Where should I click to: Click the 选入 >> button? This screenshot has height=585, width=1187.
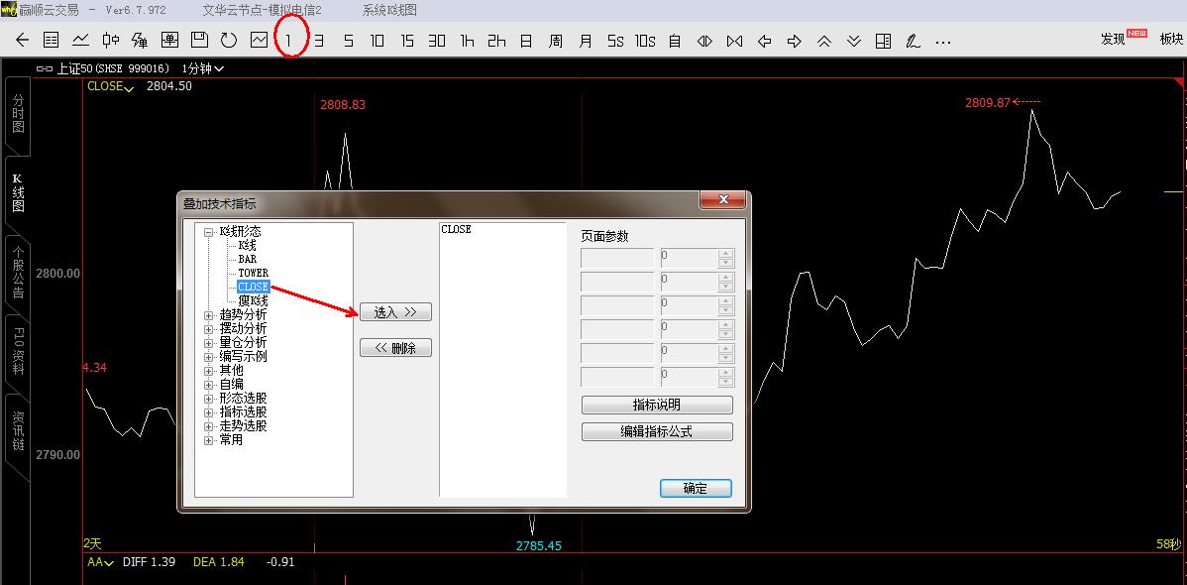click(395, 312)
